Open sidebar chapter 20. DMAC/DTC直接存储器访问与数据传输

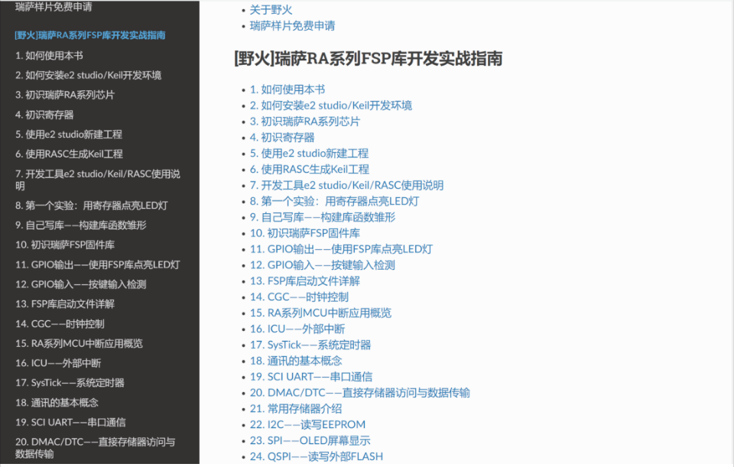[x=95, y=448]
